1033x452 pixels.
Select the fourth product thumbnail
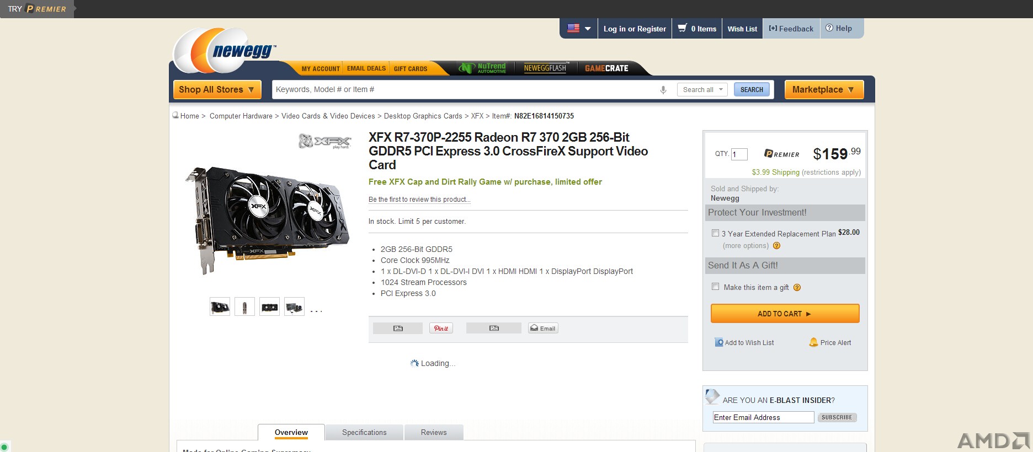[x=294, y=306]
